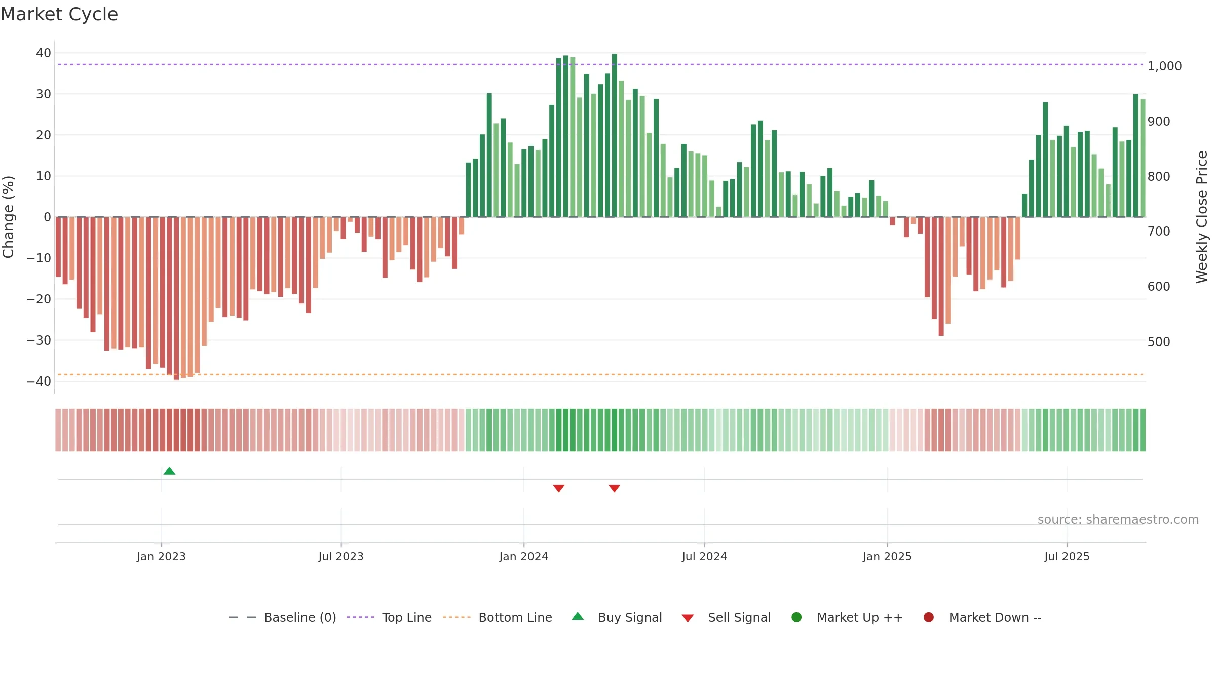
Task: Toggle the Baseline (0) legend entry
Action: tap(282, 617)
